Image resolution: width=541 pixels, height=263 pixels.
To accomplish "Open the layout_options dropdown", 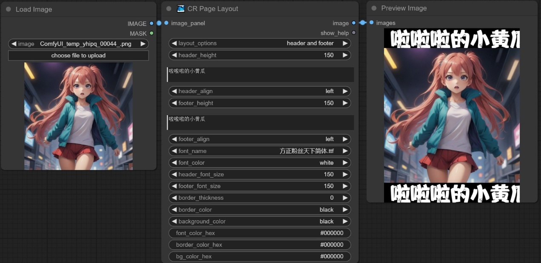I will click(260, 43).
